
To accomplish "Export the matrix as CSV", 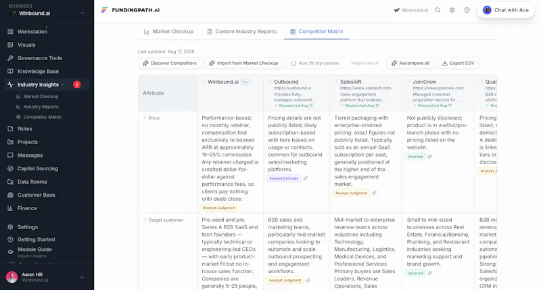I will [x=458, y=63].
